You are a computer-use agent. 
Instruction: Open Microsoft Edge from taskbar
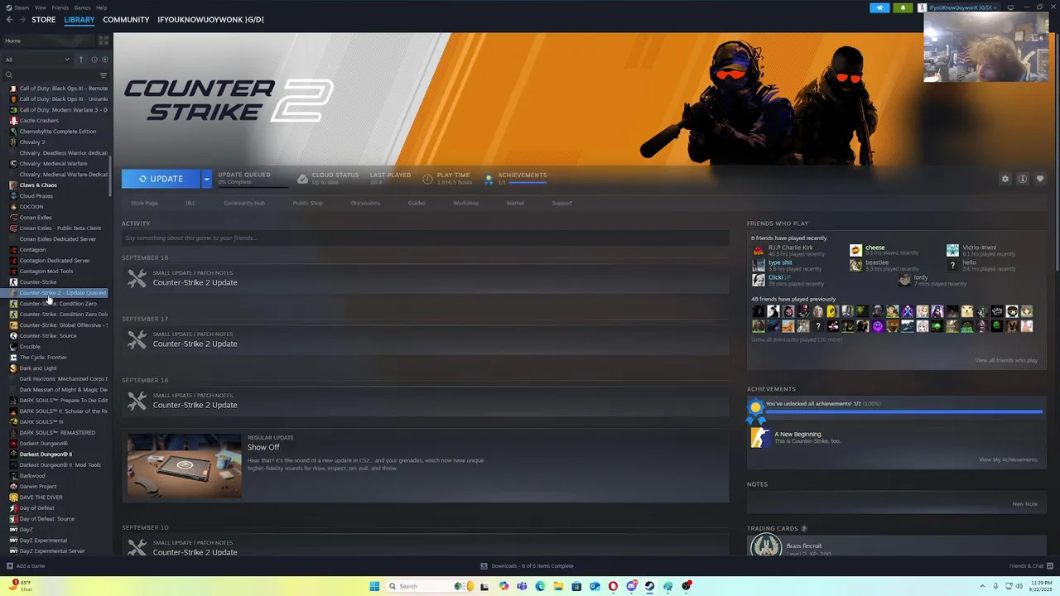[540, 586]
